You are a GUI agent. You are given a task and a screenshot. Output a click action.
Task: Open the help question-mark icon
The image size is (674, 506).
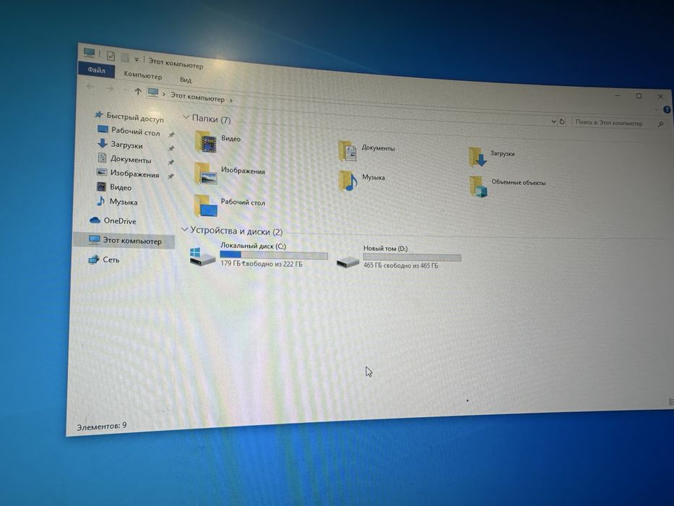[667, 110]
